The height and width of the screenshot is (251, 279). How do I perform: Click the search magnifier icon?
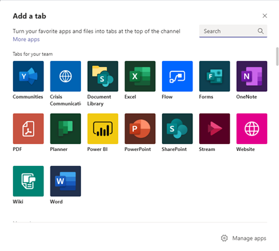260,31
